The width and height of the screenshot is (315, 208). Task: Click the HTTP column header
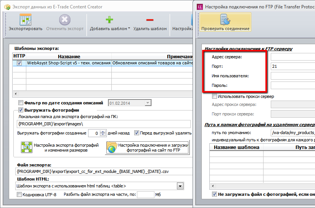tap(19, 56)
